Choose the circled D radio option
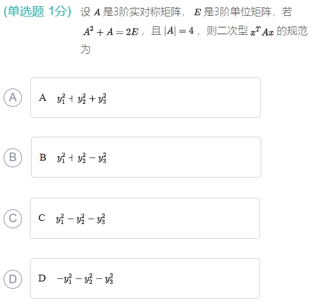Screen dimensions: 313x304 tap(13, 279)
